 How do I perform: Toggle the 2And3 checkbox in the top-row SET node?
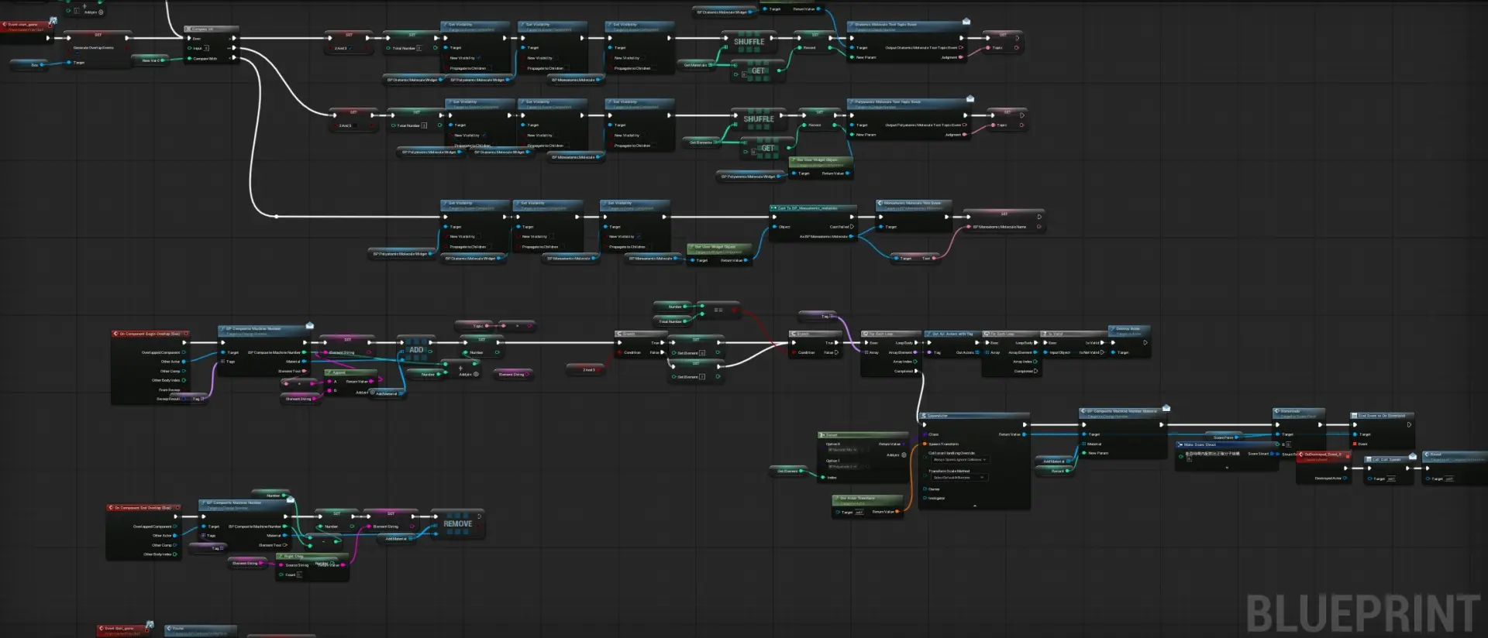350,48
